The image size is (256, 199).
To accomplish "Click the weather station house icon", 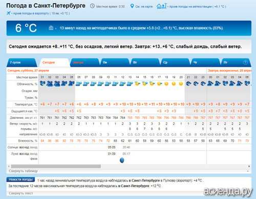I will (161, 6).
